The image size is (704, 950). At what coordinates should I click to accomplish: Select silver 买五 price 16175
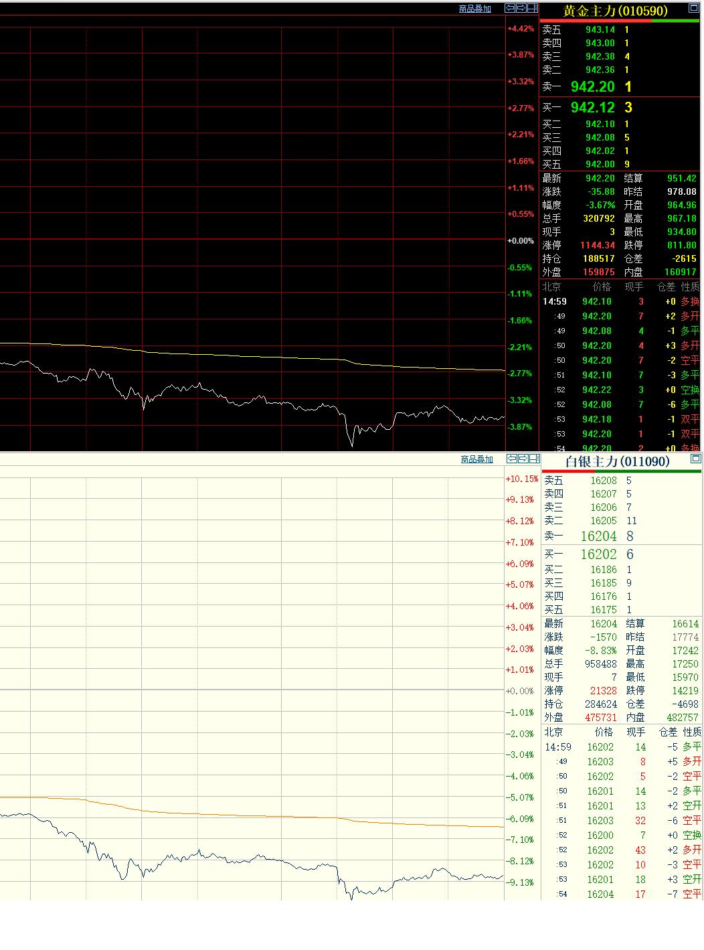(x=604, y=610)
